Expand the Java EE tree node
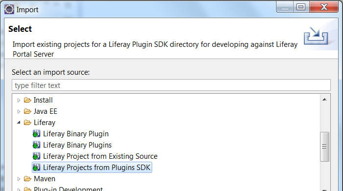The height and width of the screenshot is (191, 343). coord(19,111)
